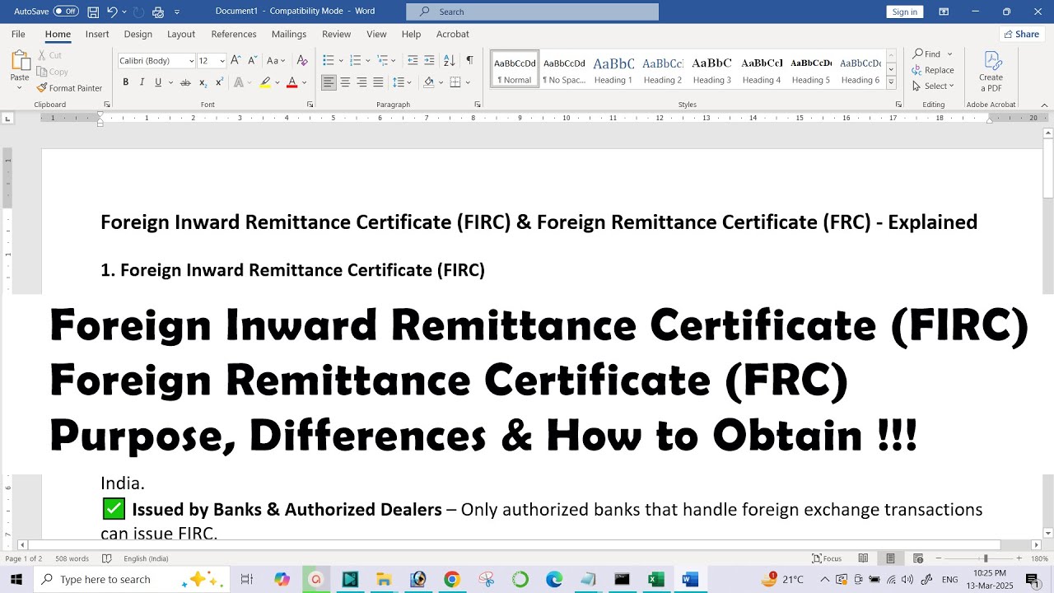The height and width of the screenshot is (593, 1054).
Task: Expand the Styles gallery more arrow
Action: click(891, 82)
